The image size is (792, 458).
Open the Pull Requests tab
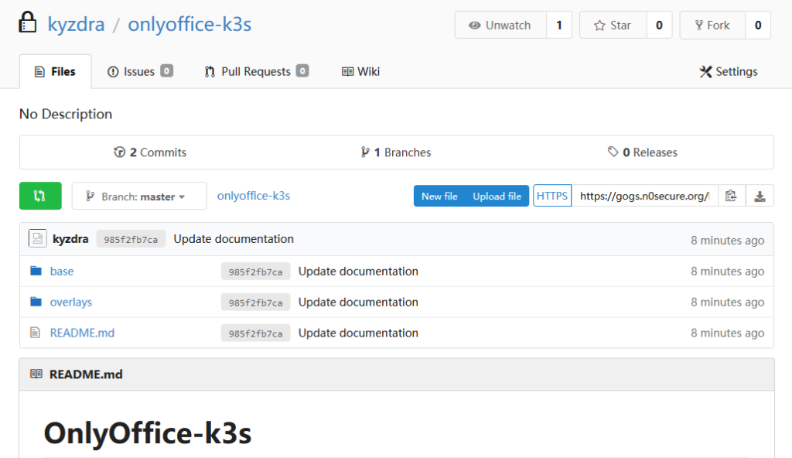pyautogui.click(x=257, y=71)
